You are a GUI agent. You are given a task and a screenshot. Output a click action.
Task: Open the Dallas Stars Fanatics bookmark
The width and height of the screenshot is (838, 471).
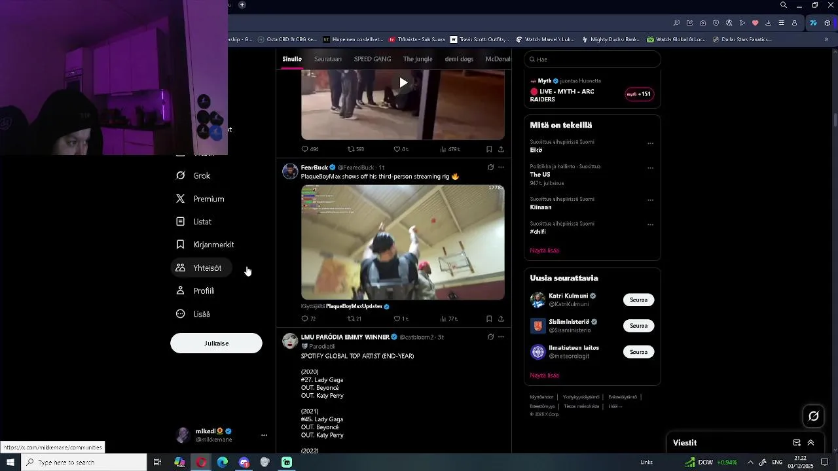click(741, 39)
